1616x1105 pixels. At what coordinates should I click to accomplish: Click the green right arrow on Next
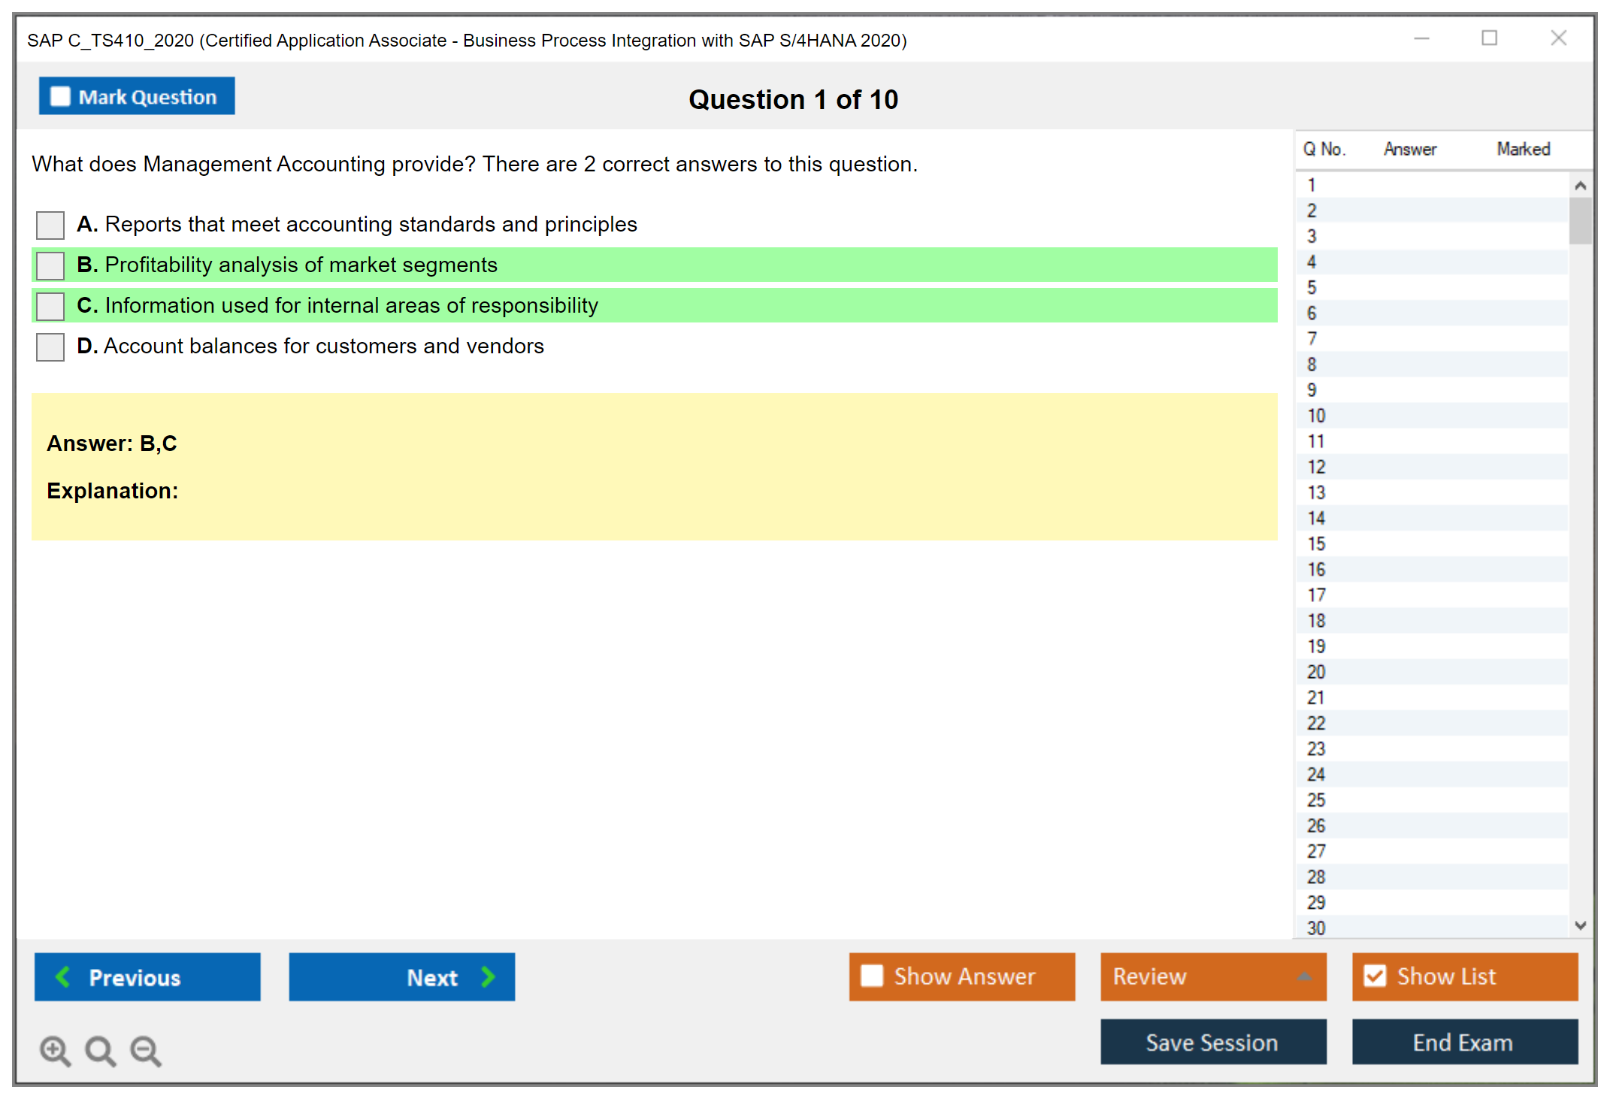coord(488,976)
